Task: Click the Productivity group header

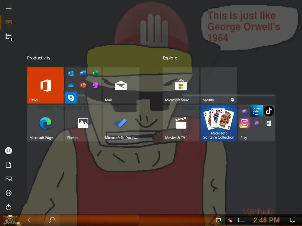Action: (x=39, y=58)
